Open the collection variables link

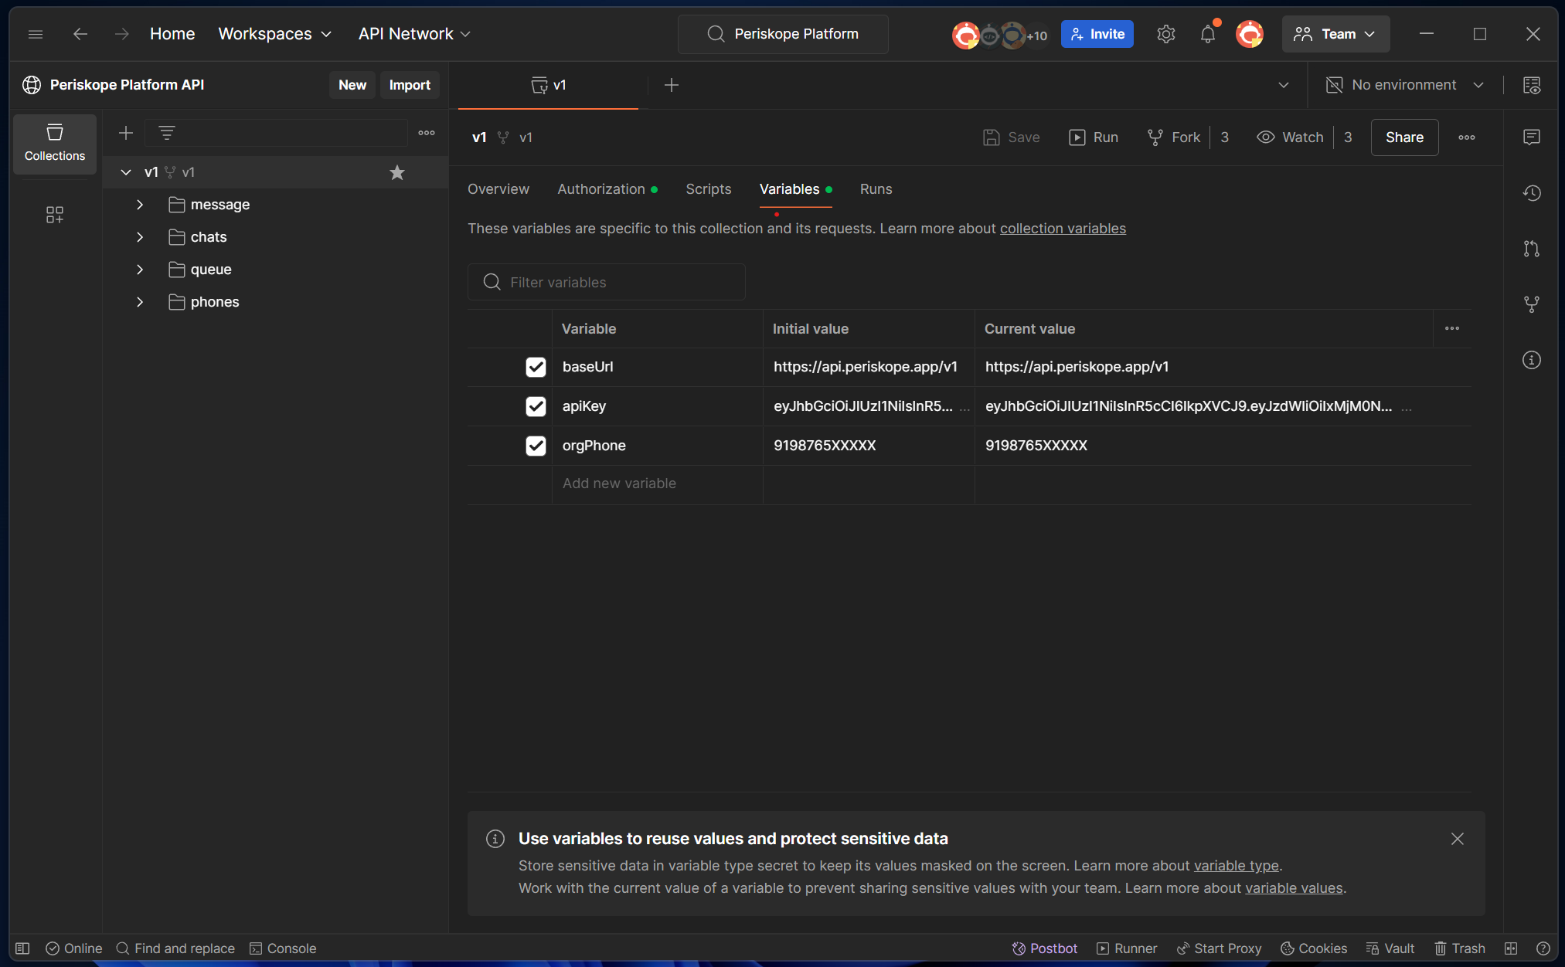pyautogui.click(x=1063, y=229)
